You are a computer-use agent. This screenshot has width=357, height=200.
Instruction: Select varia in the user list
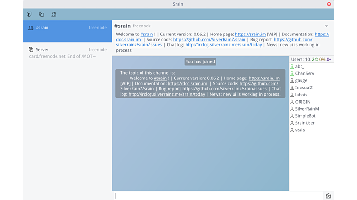coord(300,130)
